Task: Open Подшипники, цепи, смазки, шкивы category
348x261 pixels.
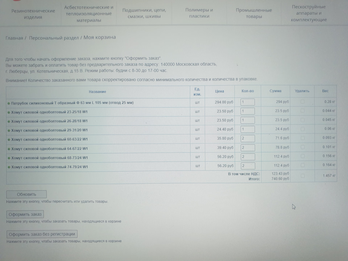Action: (x=144, y=13)
